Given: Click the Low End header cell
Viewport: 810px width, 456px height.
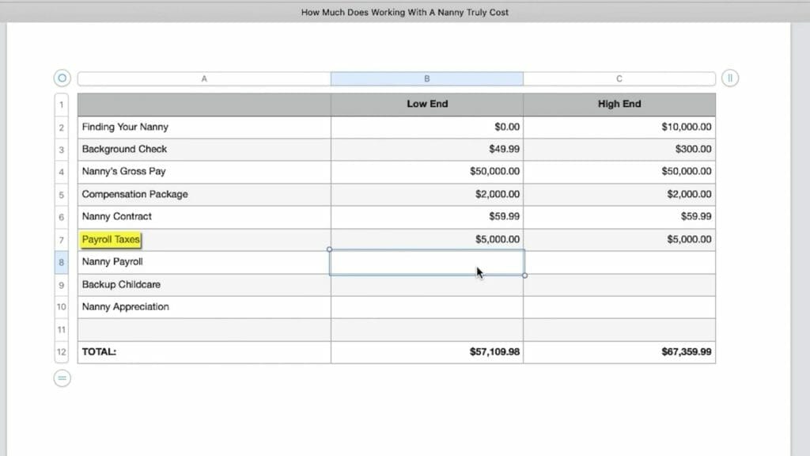Looking at the screenshot, I should (x=427, y=104).
